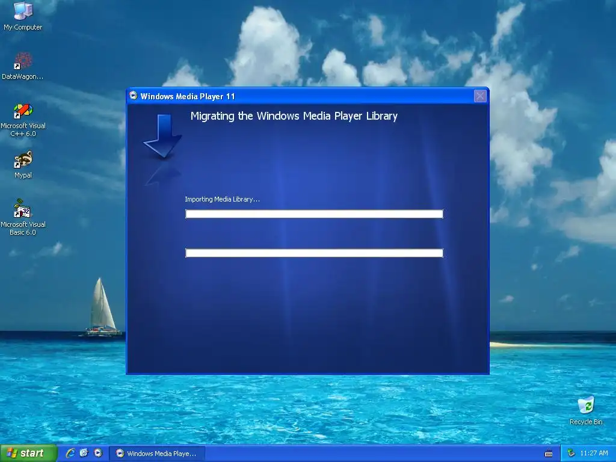This screenshot has width=616, height=462.
Task: Click the Show Desktop Quick Launch icon
Action: 84,453
